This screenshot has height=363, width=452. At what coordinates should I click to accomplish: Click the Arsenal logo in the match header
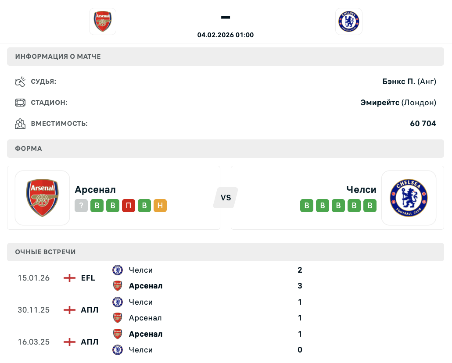click(x=103, y=21)
